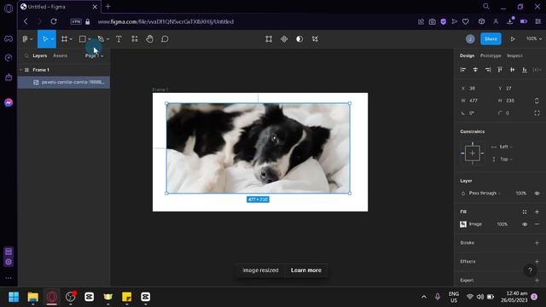Toggle constrain proportions lock
Viewport: 546px width, 307px height.
(x=537, y=101)
